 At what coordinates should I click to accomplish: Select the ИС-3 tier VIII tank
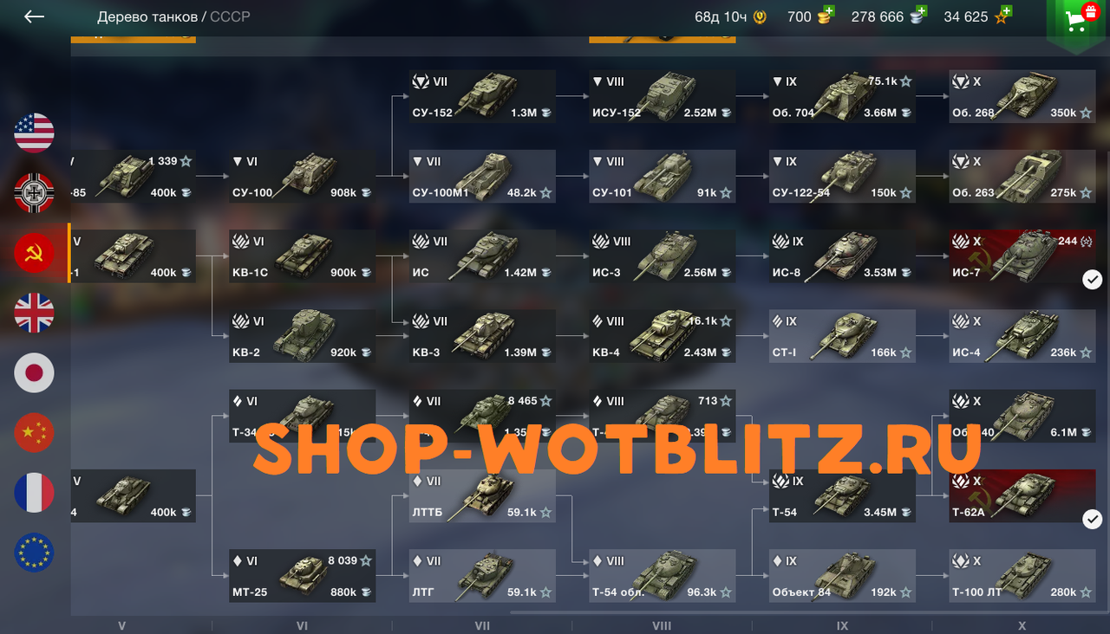[x=663, y=256]
